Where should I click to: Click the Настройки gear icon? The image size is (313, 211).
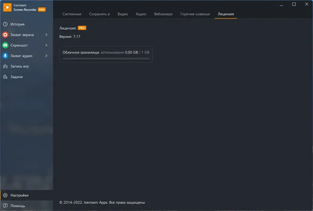[5, 195]
